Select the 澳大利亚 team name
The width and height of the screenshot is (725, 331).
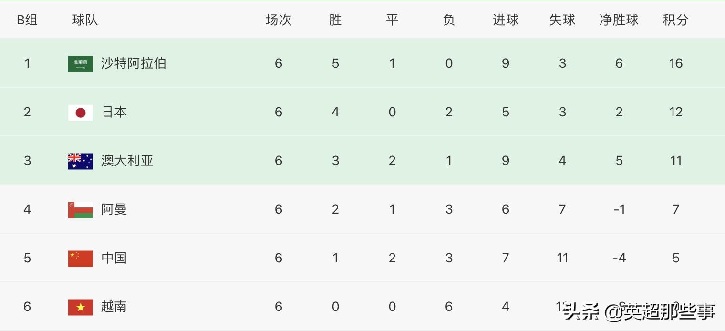pyautogui.click(x=127, y=161)
